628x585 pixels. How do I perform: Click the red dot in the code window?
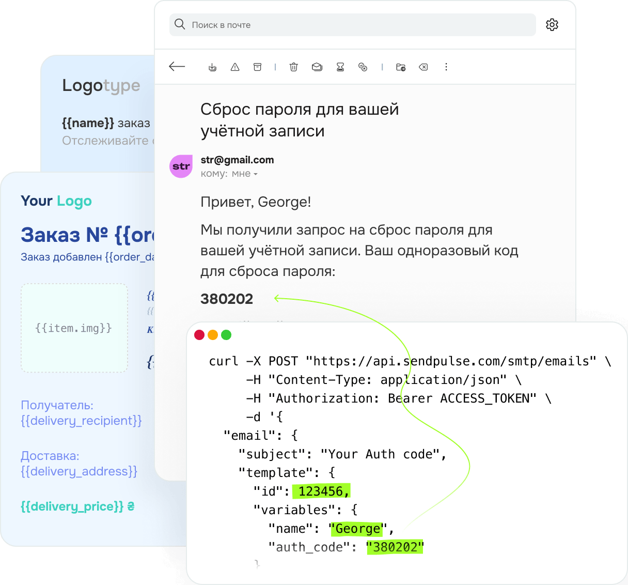tap(199, 335)
